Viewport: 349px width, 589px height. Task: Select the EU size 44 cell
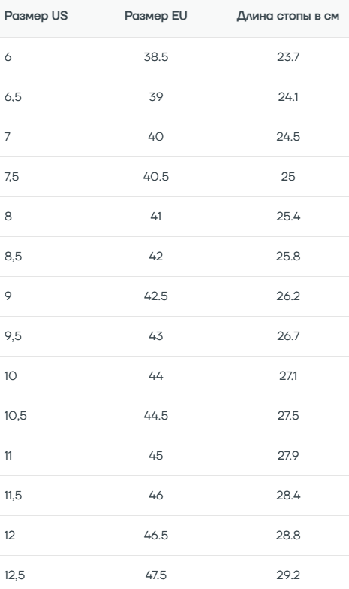tap(156, 375)
